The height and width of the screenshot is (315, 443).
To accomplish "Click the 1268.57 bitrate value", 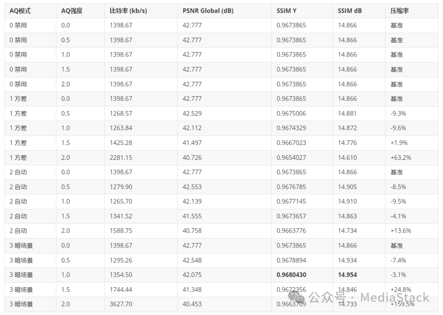I will pyautogui.click(x=121, y=113).
